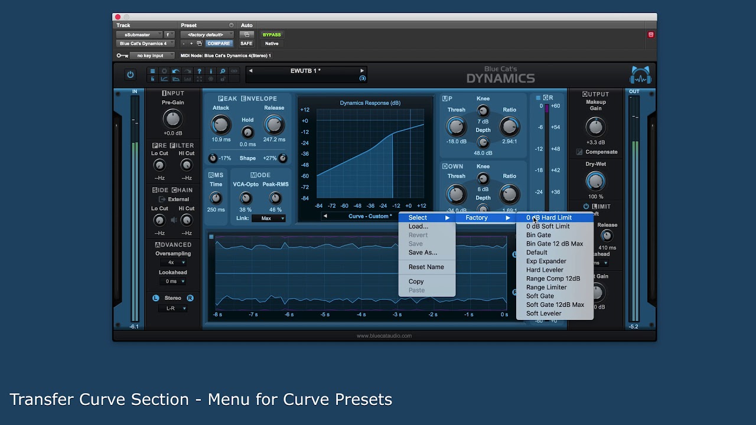Go to next preset arrow
Viewport: 756px width, 425px height.
(x=362, y=71)
